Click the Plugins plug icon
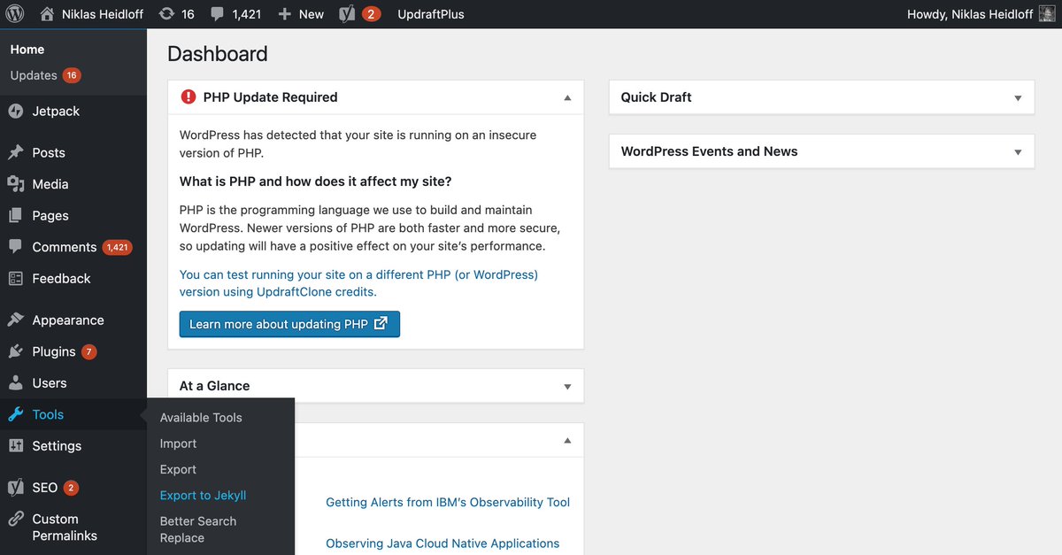Screen dimensions: 1062x555 pos(16,351)
